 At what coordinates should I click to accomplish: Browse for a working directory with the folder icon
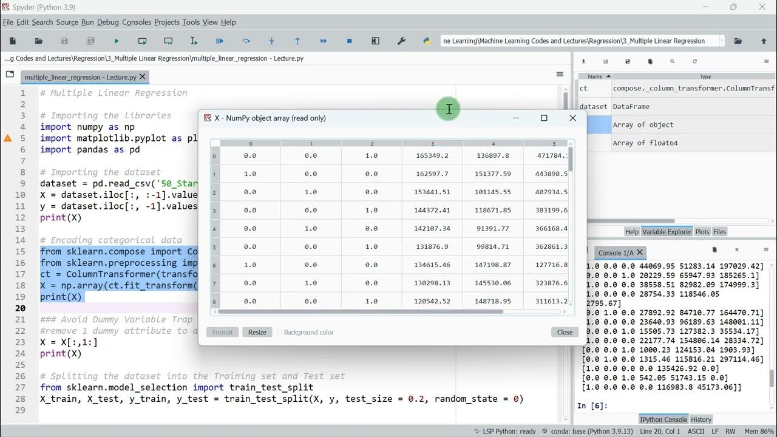(738, 41)
